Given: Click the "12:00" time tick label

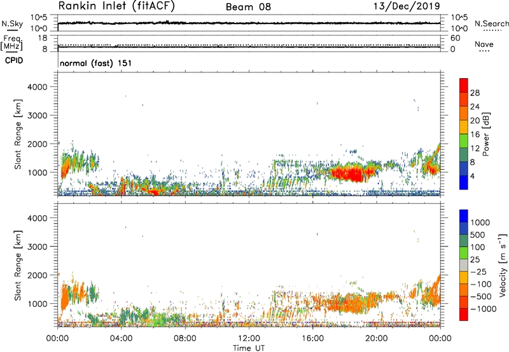Looking at the screenshot, I should click(x=249, y=339).
